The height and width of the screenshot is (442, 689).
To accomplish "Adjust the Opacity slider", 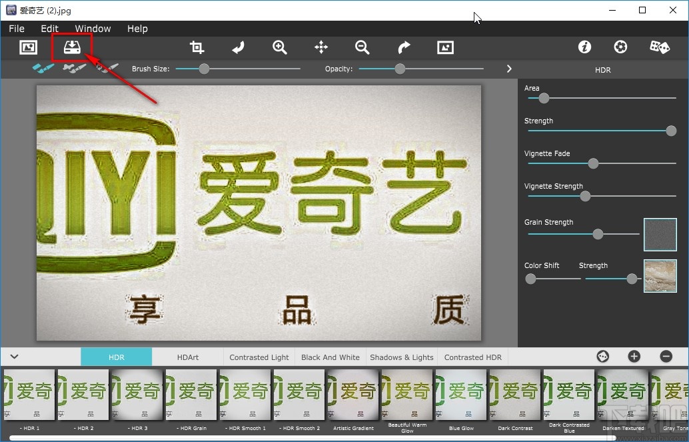I will [x=399, y=69].
